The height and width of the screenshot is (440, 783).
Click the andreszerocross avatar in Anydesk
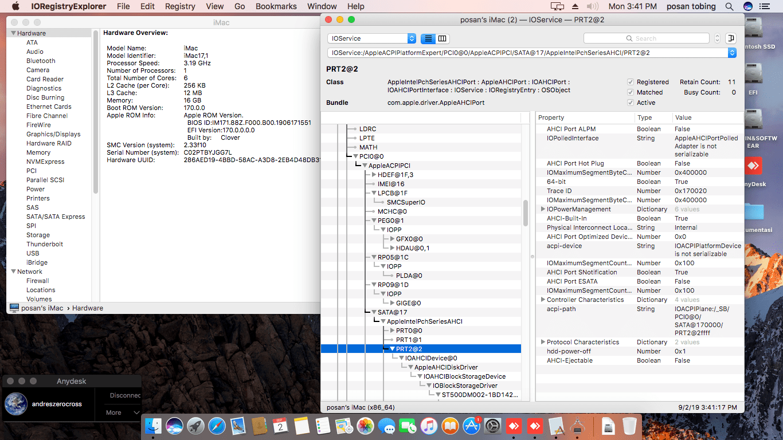pos(15,404)
